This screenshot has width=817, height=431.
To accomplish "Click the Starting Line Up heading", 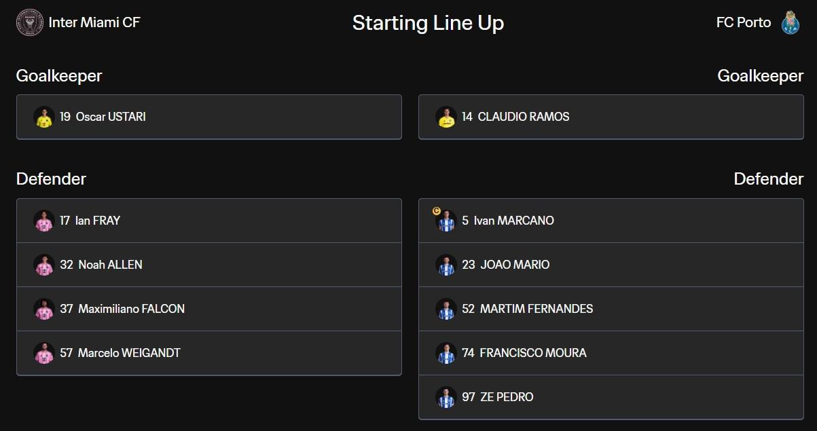I will tap(428, 23).
